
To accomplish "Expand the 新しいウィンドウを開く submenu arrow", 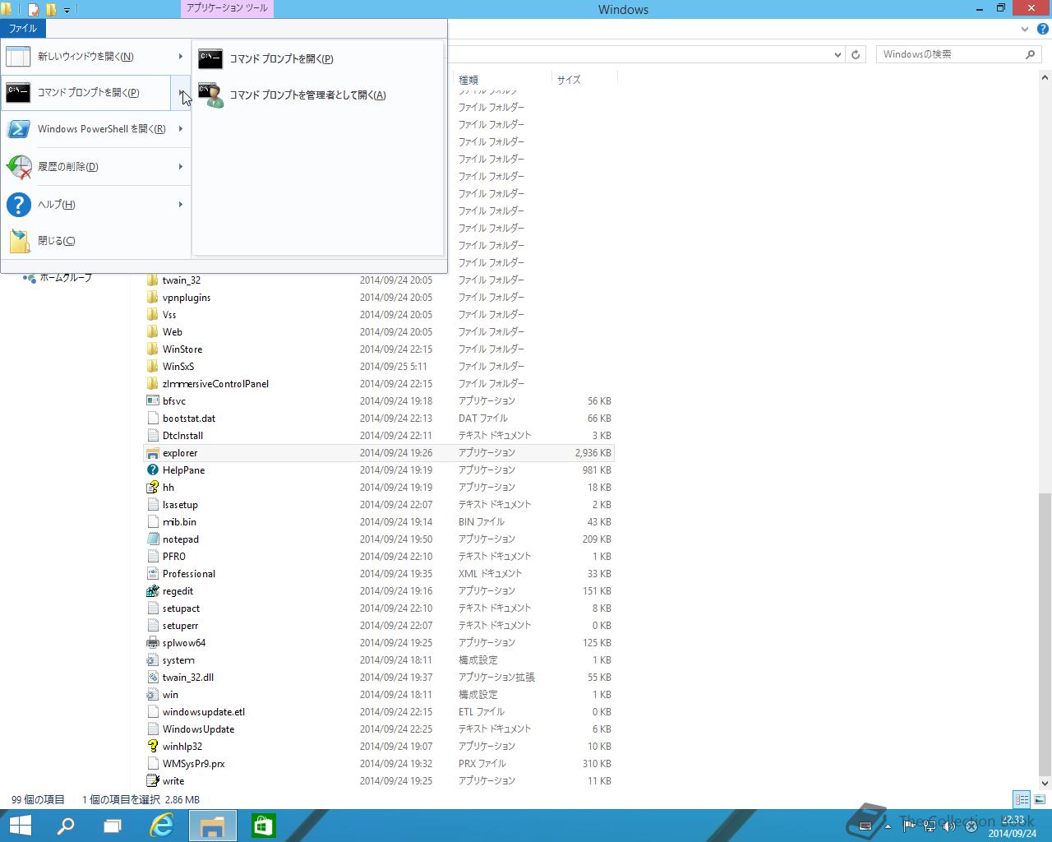I will [x=180, y=57].
